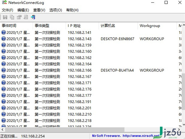This screenshot has width=185, height=139.
Task: Click the vertical scrollbar down arrow
Action: click(x=184, y=125)
